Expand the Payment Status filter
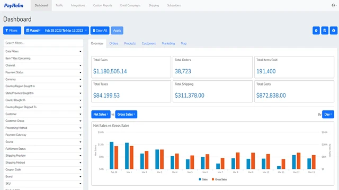The image size is (339, 190). click(x=43, y=72)
